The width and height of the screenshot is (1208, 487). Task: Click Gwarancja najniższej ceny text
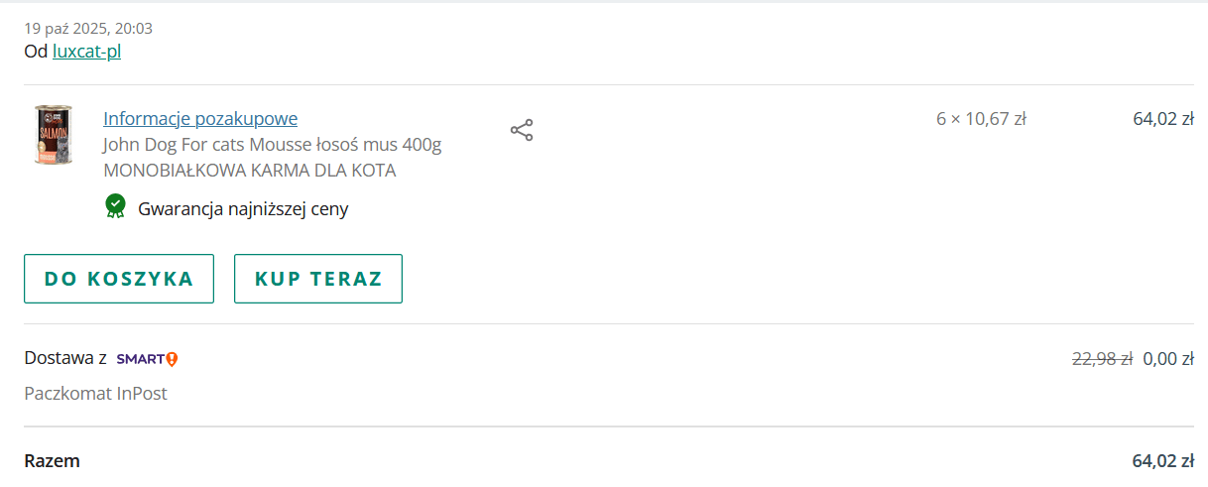[x=243, y=209]
